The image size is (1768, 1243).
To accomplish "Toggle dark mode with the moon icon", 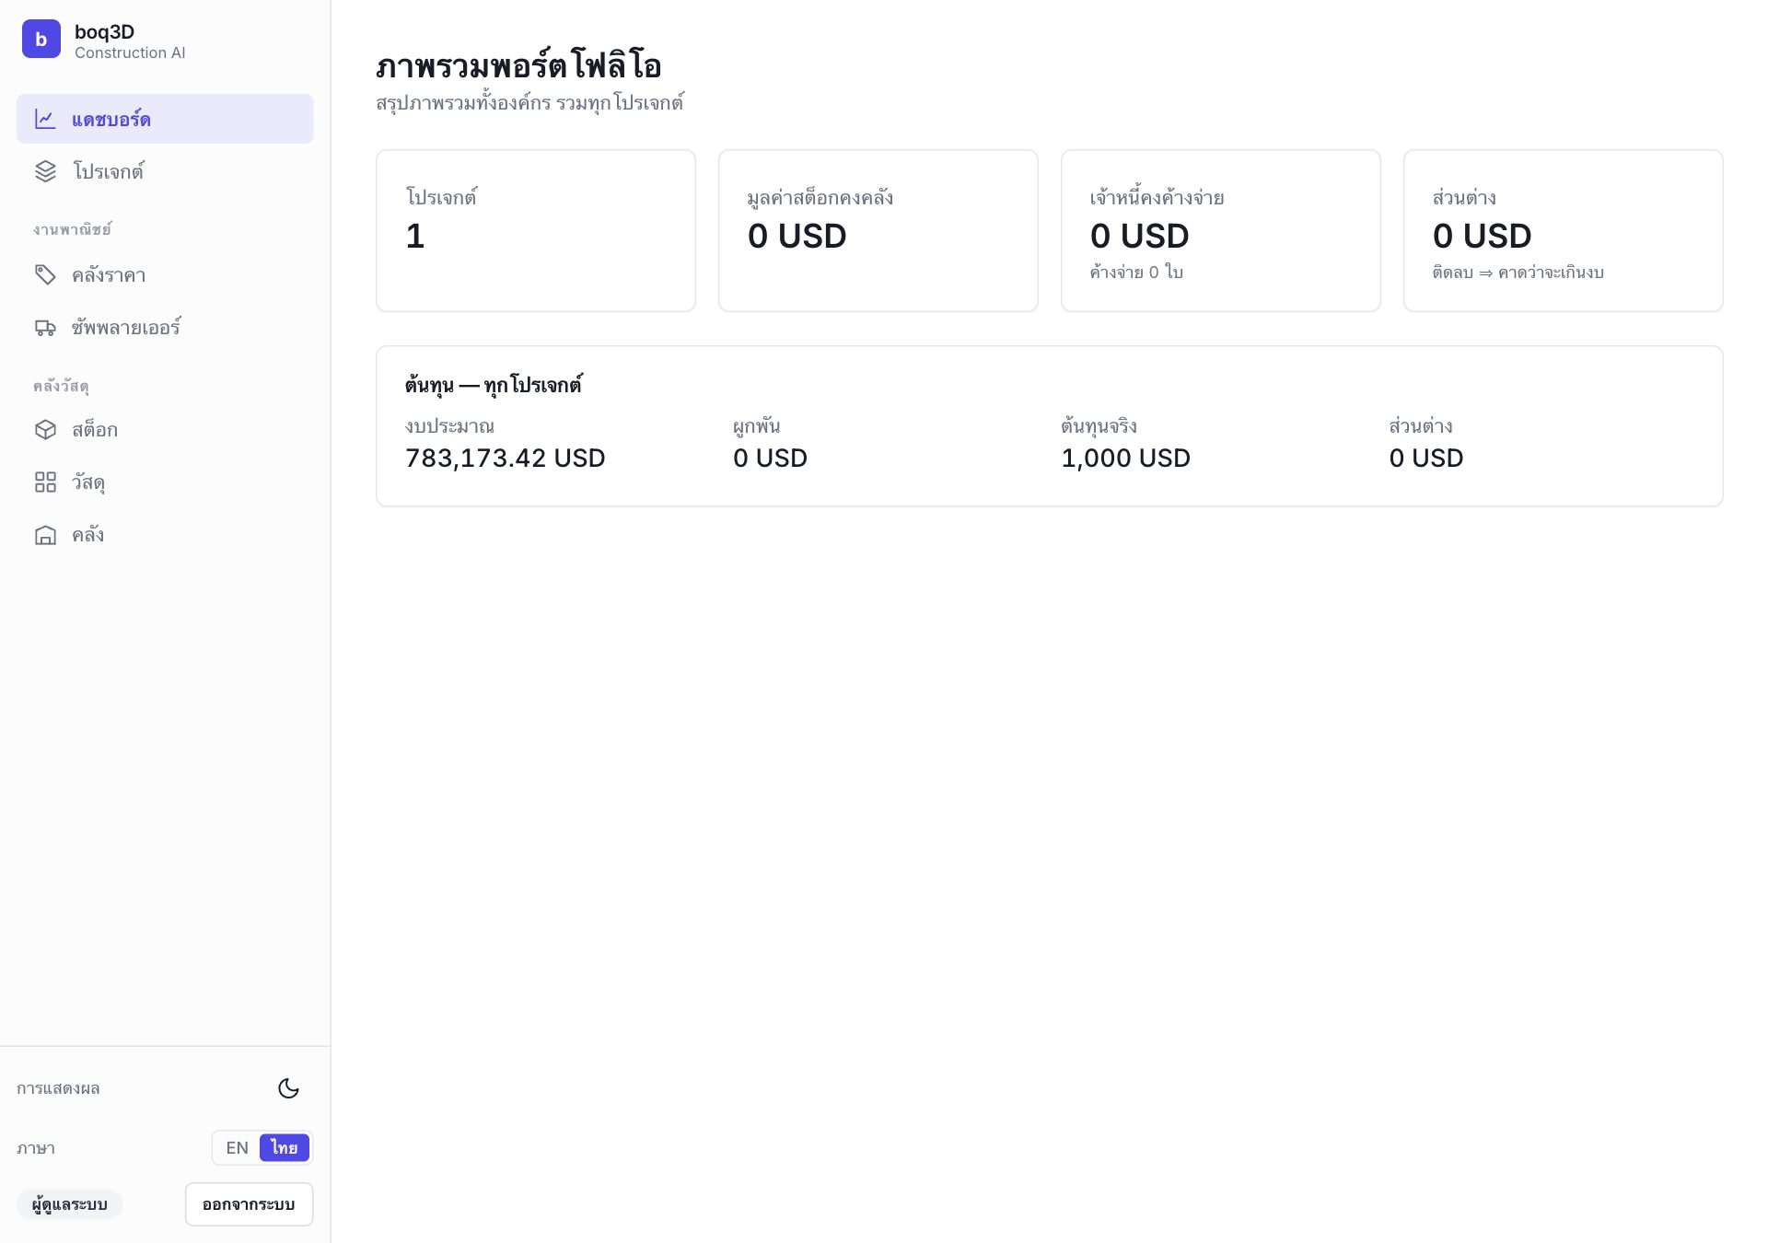I will [x=288, y=1088].
